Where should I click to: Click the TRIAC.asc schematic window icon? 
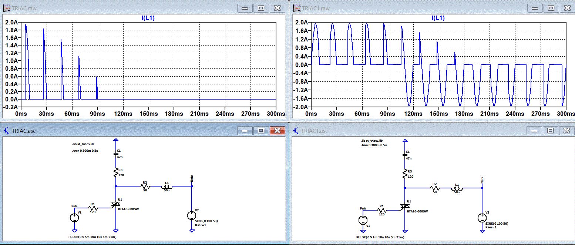(6, 131)
